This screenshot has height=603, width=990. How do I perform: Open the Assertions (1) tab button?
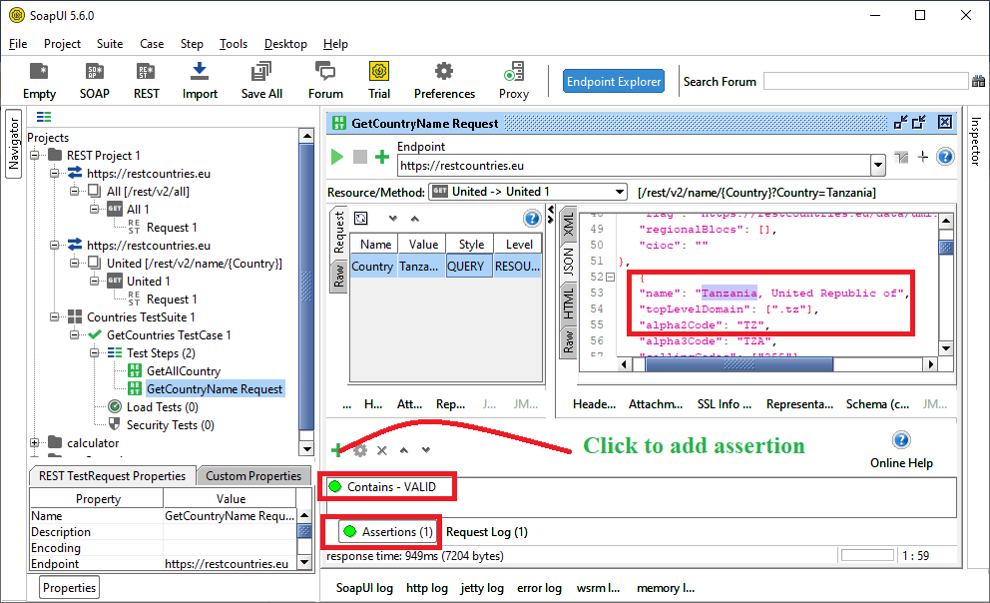click(388, 532)
